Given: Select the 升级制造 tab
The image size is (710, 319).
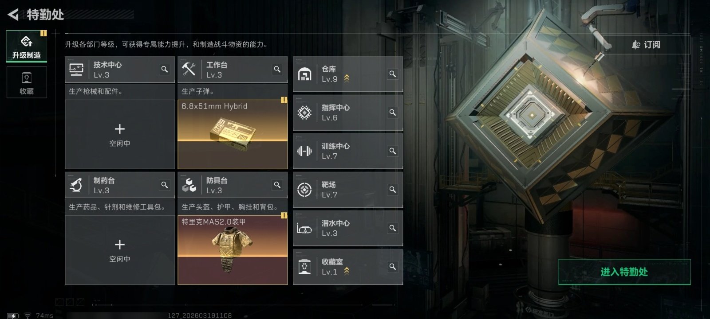Looking at the screenshot, I should (27, 46).
